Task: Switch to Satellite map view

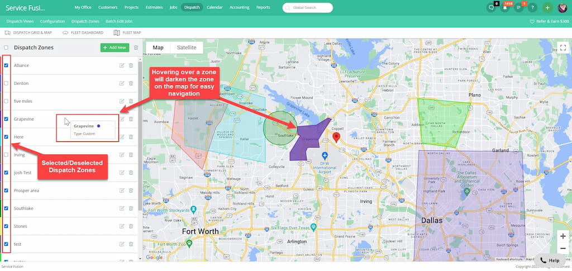Action: 187,47
